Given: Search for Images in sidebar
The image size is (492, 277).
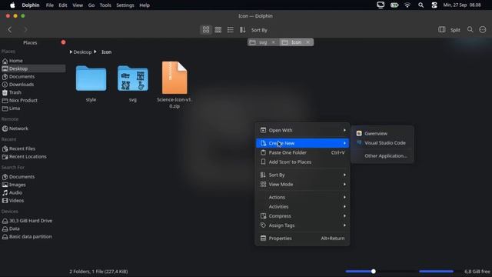Looking at the screenshot, I should (33, 185).
